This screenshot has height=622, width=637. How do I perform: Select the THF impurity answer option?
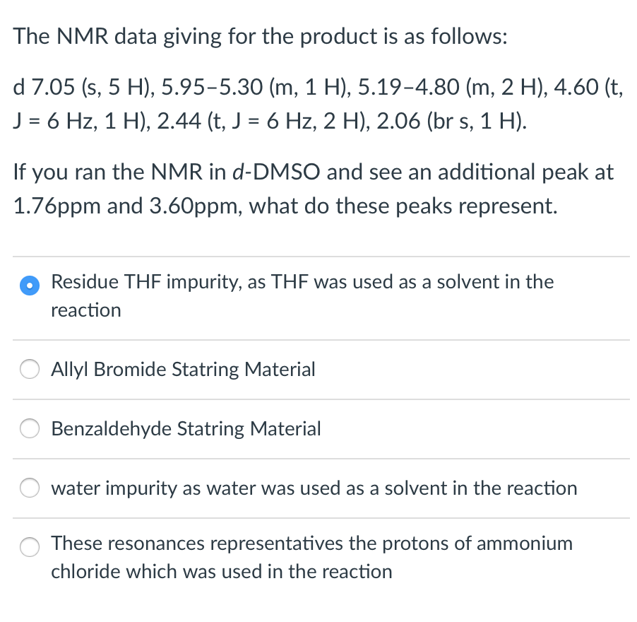[302, 295]
